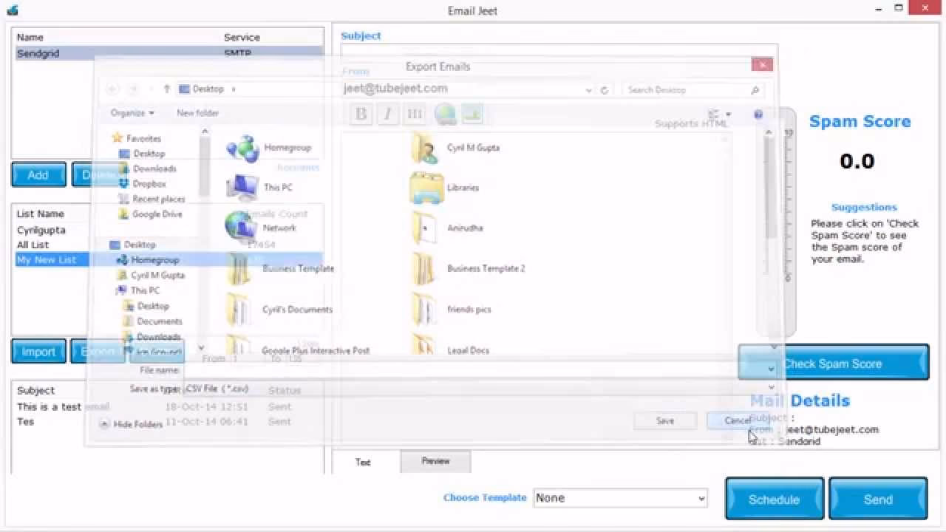Click the columns formatting icon next to Italic
The width and height of the screenshot is (946, 532).
(x=415, y=114)
